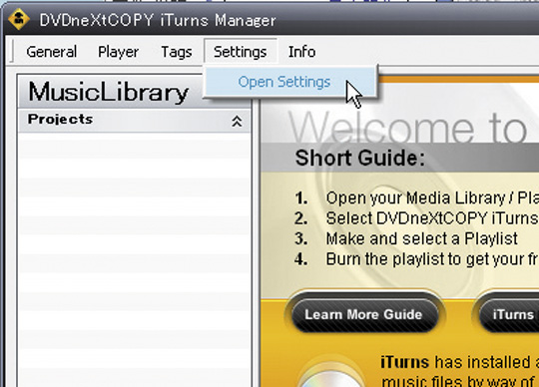539x387 pixels.
Task: Click the iTurns button beside Learn More Guide
Action: (x=510, y=315)
